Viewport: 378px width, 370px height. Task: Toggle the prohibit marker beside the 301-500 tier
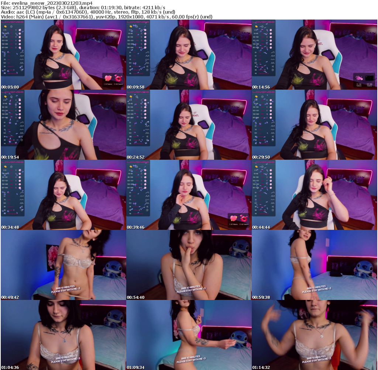coord(20,48)
